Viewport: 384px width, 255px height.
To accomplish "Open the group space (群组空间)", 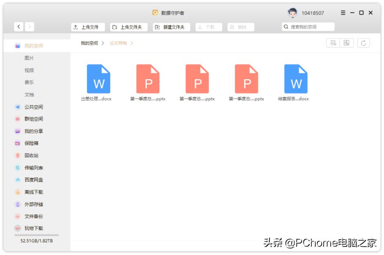I will click(31, 119).
